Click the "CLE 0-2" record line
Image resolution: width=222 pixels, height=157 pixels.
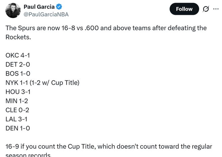pyautogui.click(x=18, y=110)
